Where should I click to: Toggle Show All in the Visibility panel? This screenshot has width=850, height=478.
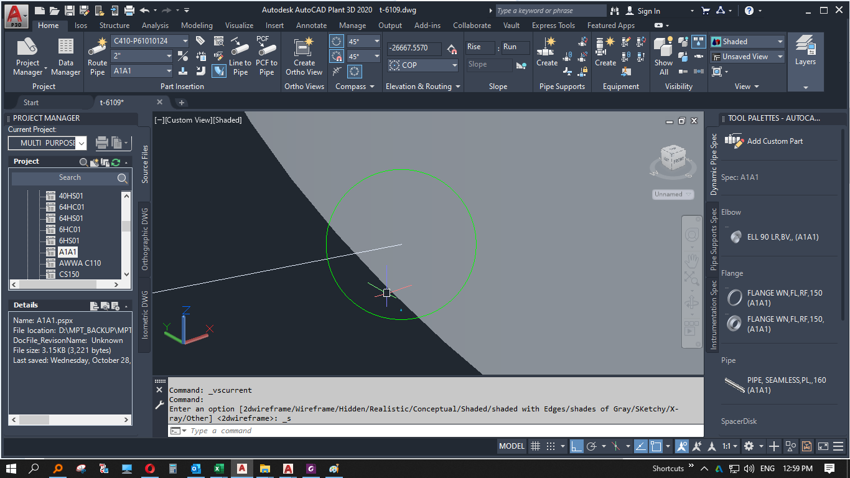coord(663,55)
